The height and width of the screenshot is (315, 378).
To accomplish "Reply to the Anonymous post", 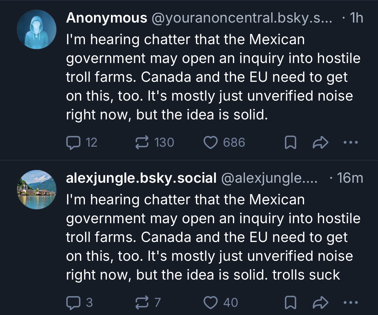I will (x=73, y=143).
